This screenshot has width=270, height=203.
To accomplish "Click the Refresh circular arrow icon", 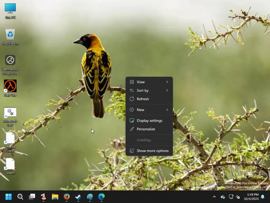I will point(132,99).
